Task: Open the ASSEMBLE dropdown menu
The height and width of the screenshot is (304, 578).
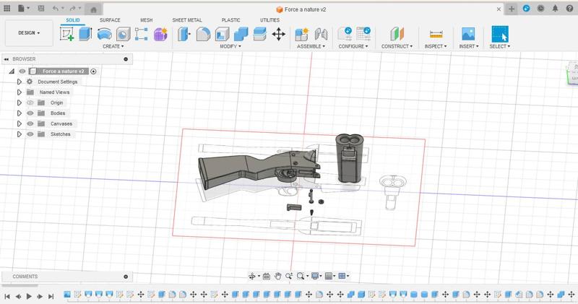Action: click(311, 46)
